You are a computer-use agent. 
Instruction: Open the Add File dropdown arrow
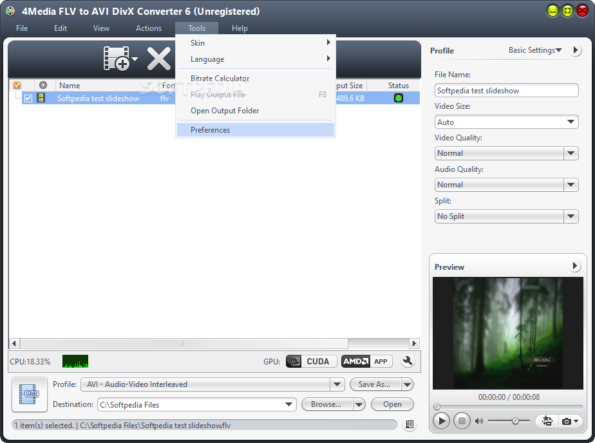tap(135, 59)
